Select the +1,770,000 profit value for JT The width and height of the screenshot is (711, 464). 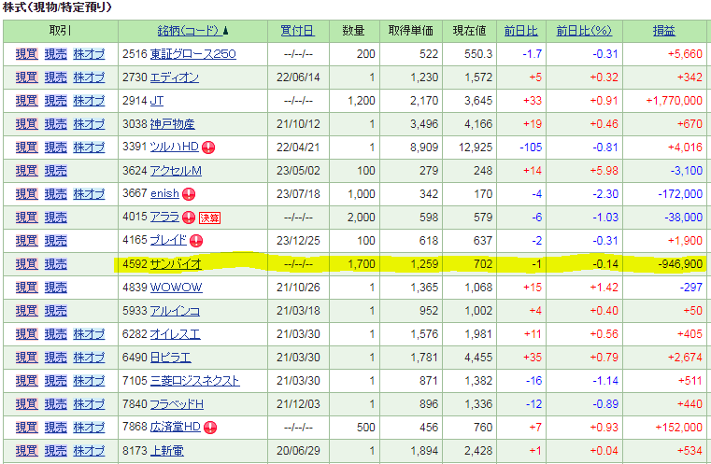point(675,101)
